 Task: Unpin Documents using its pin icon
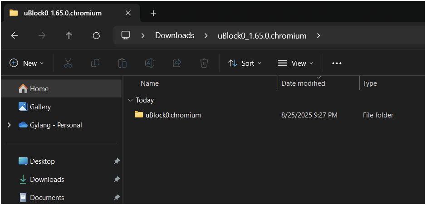coord(117,197)
